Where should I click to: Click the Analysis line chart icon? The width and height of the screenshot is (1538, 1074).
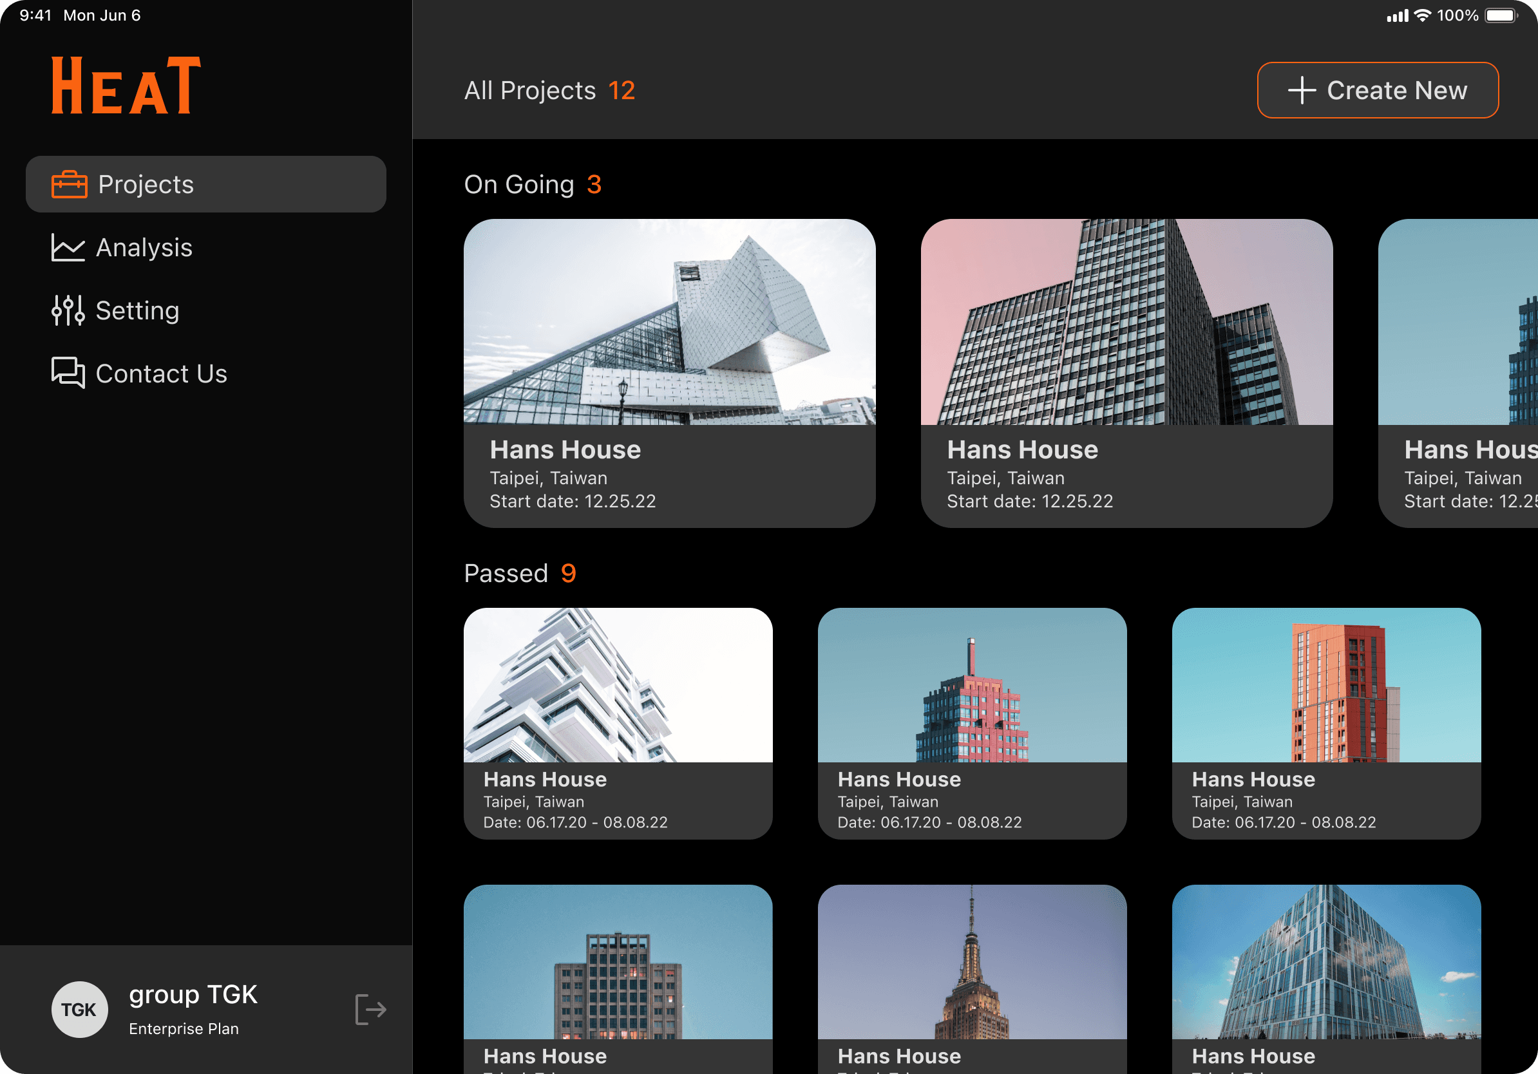[x=68, y=248]
